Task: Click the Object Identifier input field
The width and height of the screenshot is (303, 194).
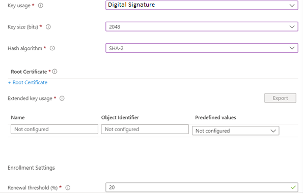Action: point(145,129)
